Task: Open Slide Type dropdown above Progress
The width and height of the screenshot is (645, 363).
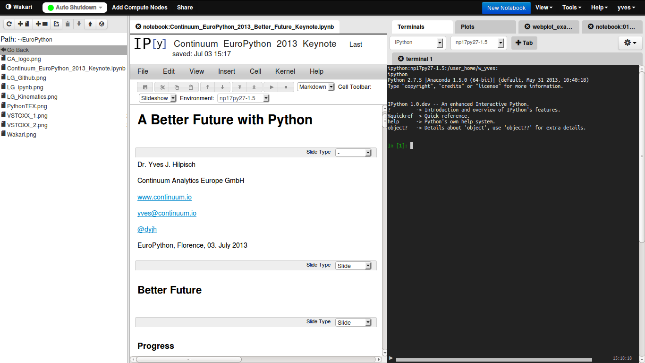Action: (x=353, y=322)
